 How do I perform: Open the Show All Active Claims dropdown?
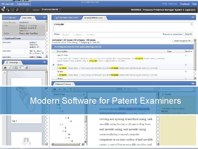pyautogui.click(x=140, y=89)
